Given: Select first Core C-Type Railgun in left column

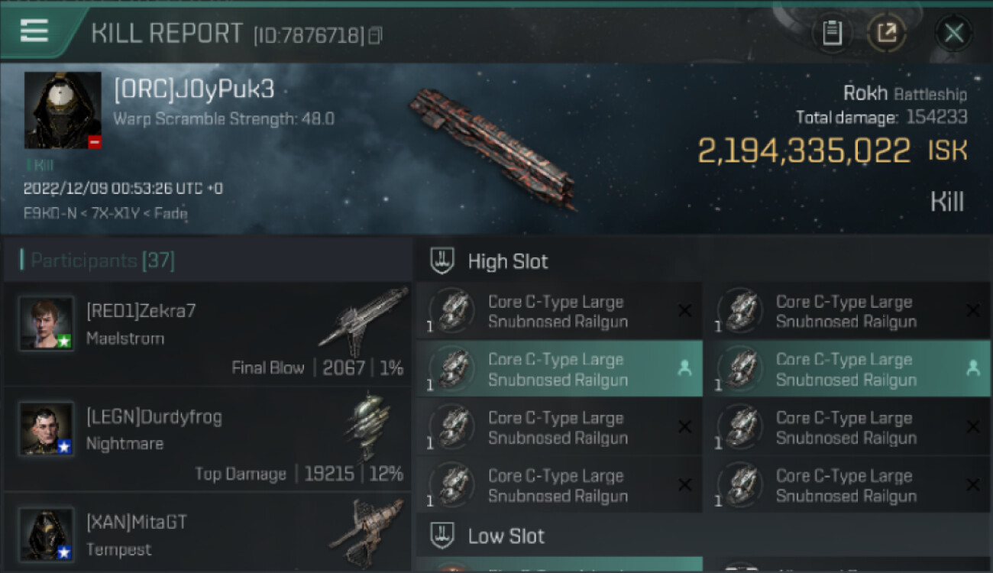Looking at the screenshot, I should (x=559, y=312).
